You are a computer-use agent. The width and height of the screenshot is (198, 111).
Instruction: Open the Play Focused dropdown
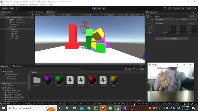[x=110, y=15]
